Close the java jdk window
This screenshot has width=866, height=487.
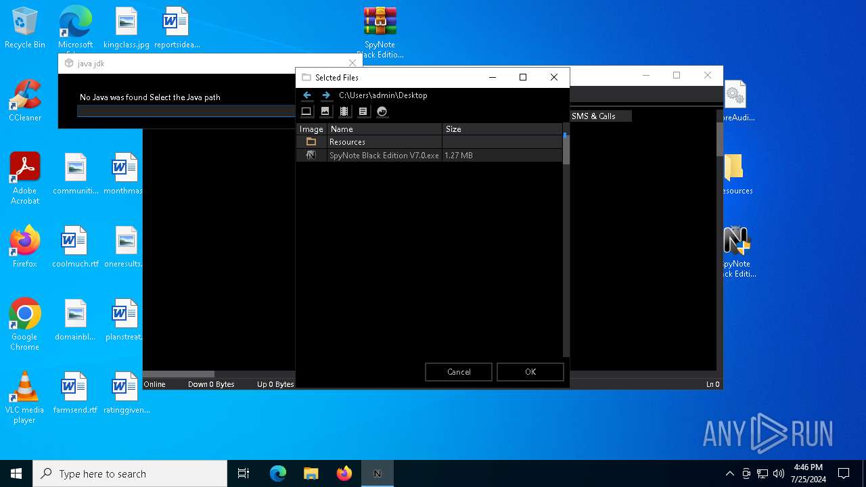point(352,63)
